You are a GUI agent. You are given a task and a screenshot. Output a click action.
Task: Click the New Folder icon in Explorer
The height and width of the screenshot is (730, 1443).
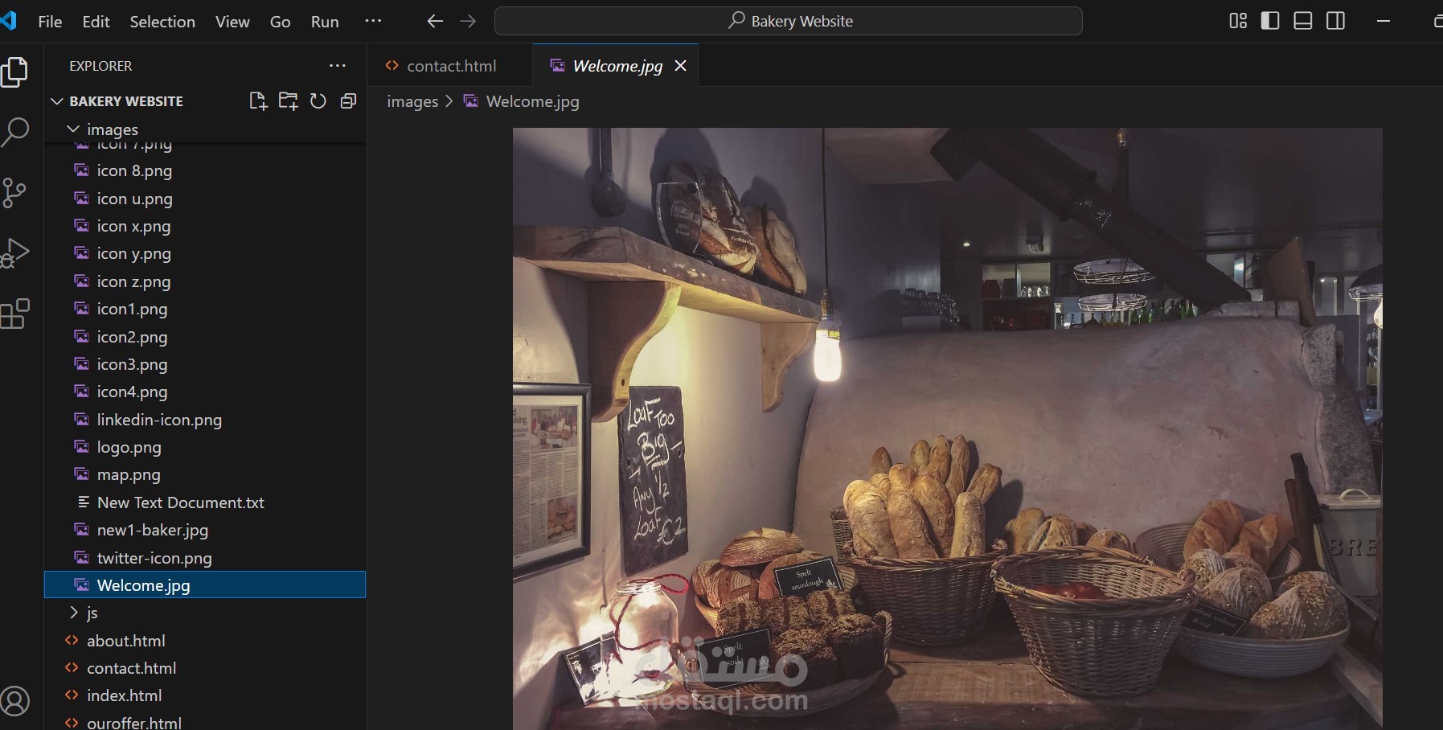pyautogui.click(x=288, y=101)
